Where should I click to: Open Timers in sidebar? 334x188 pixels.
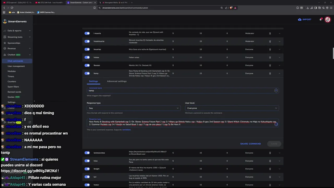tap(11, 77)
